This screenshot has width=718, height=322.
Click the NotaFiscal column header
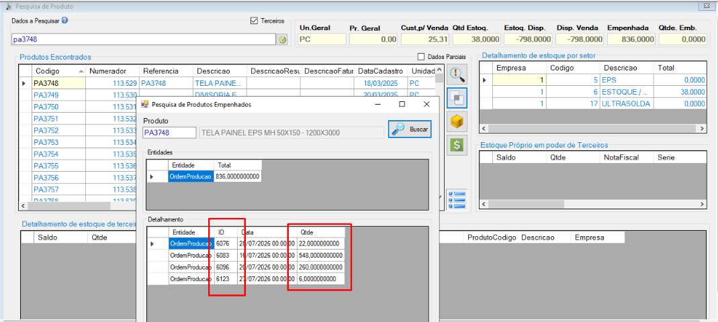(627, 158)
